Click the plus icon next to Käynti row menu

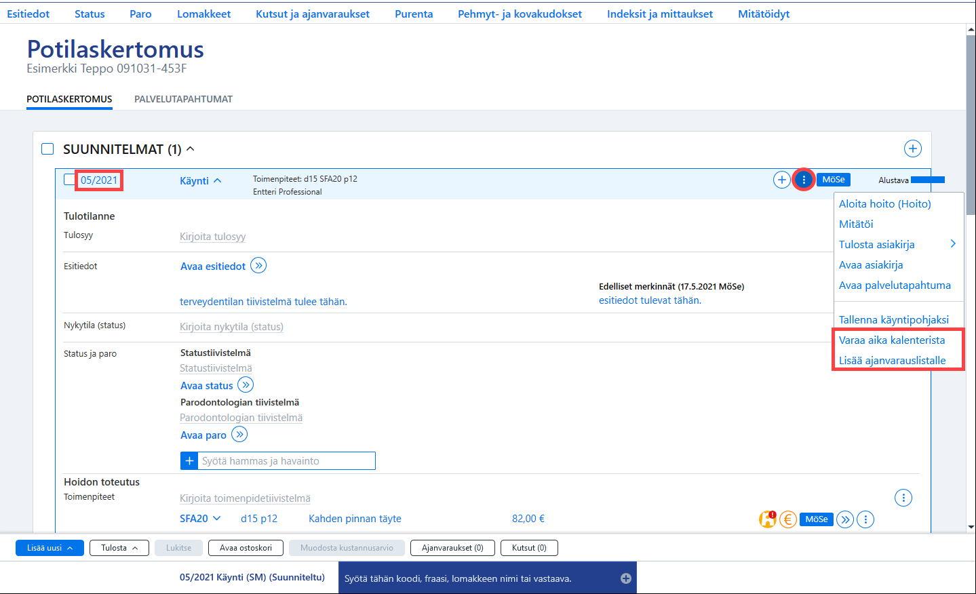coord(782,180)
